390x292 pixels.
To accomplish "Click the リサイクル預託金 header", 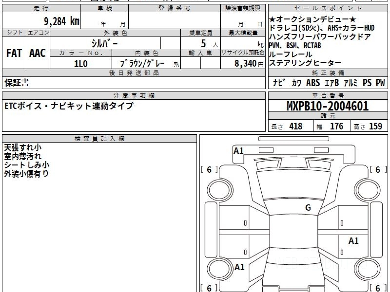I will pyautogui.click(x=243, y=53).
